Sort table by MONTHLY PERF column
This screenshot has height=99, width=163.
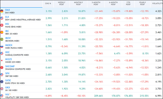coord(78,3)
